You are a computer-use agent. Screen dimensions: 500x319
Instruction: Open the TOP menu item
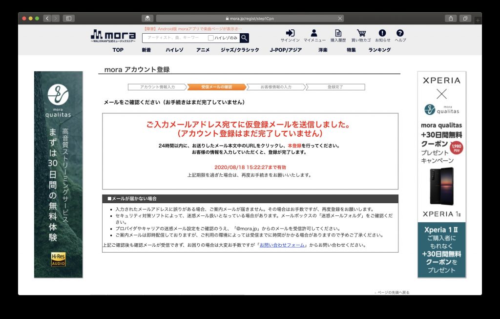(x=118, y=50)
